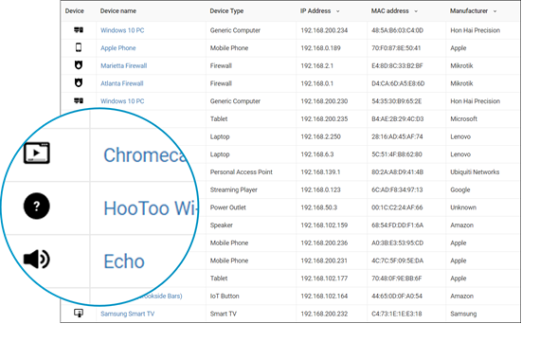Viewport: 540px width, 342px height.
Task: Click the IP address 192.168.0.123
Action: 320,189
